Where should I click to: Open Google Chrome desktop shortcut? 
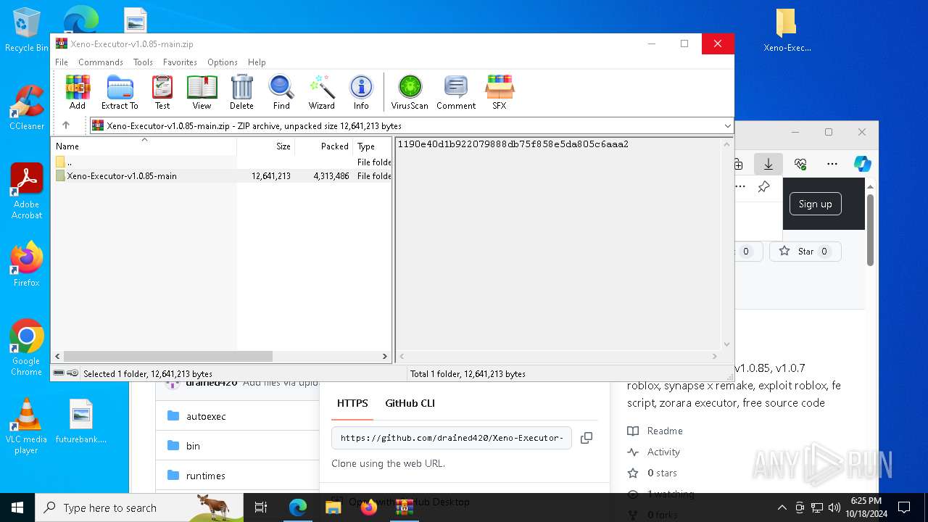click(x=27, y=348)
